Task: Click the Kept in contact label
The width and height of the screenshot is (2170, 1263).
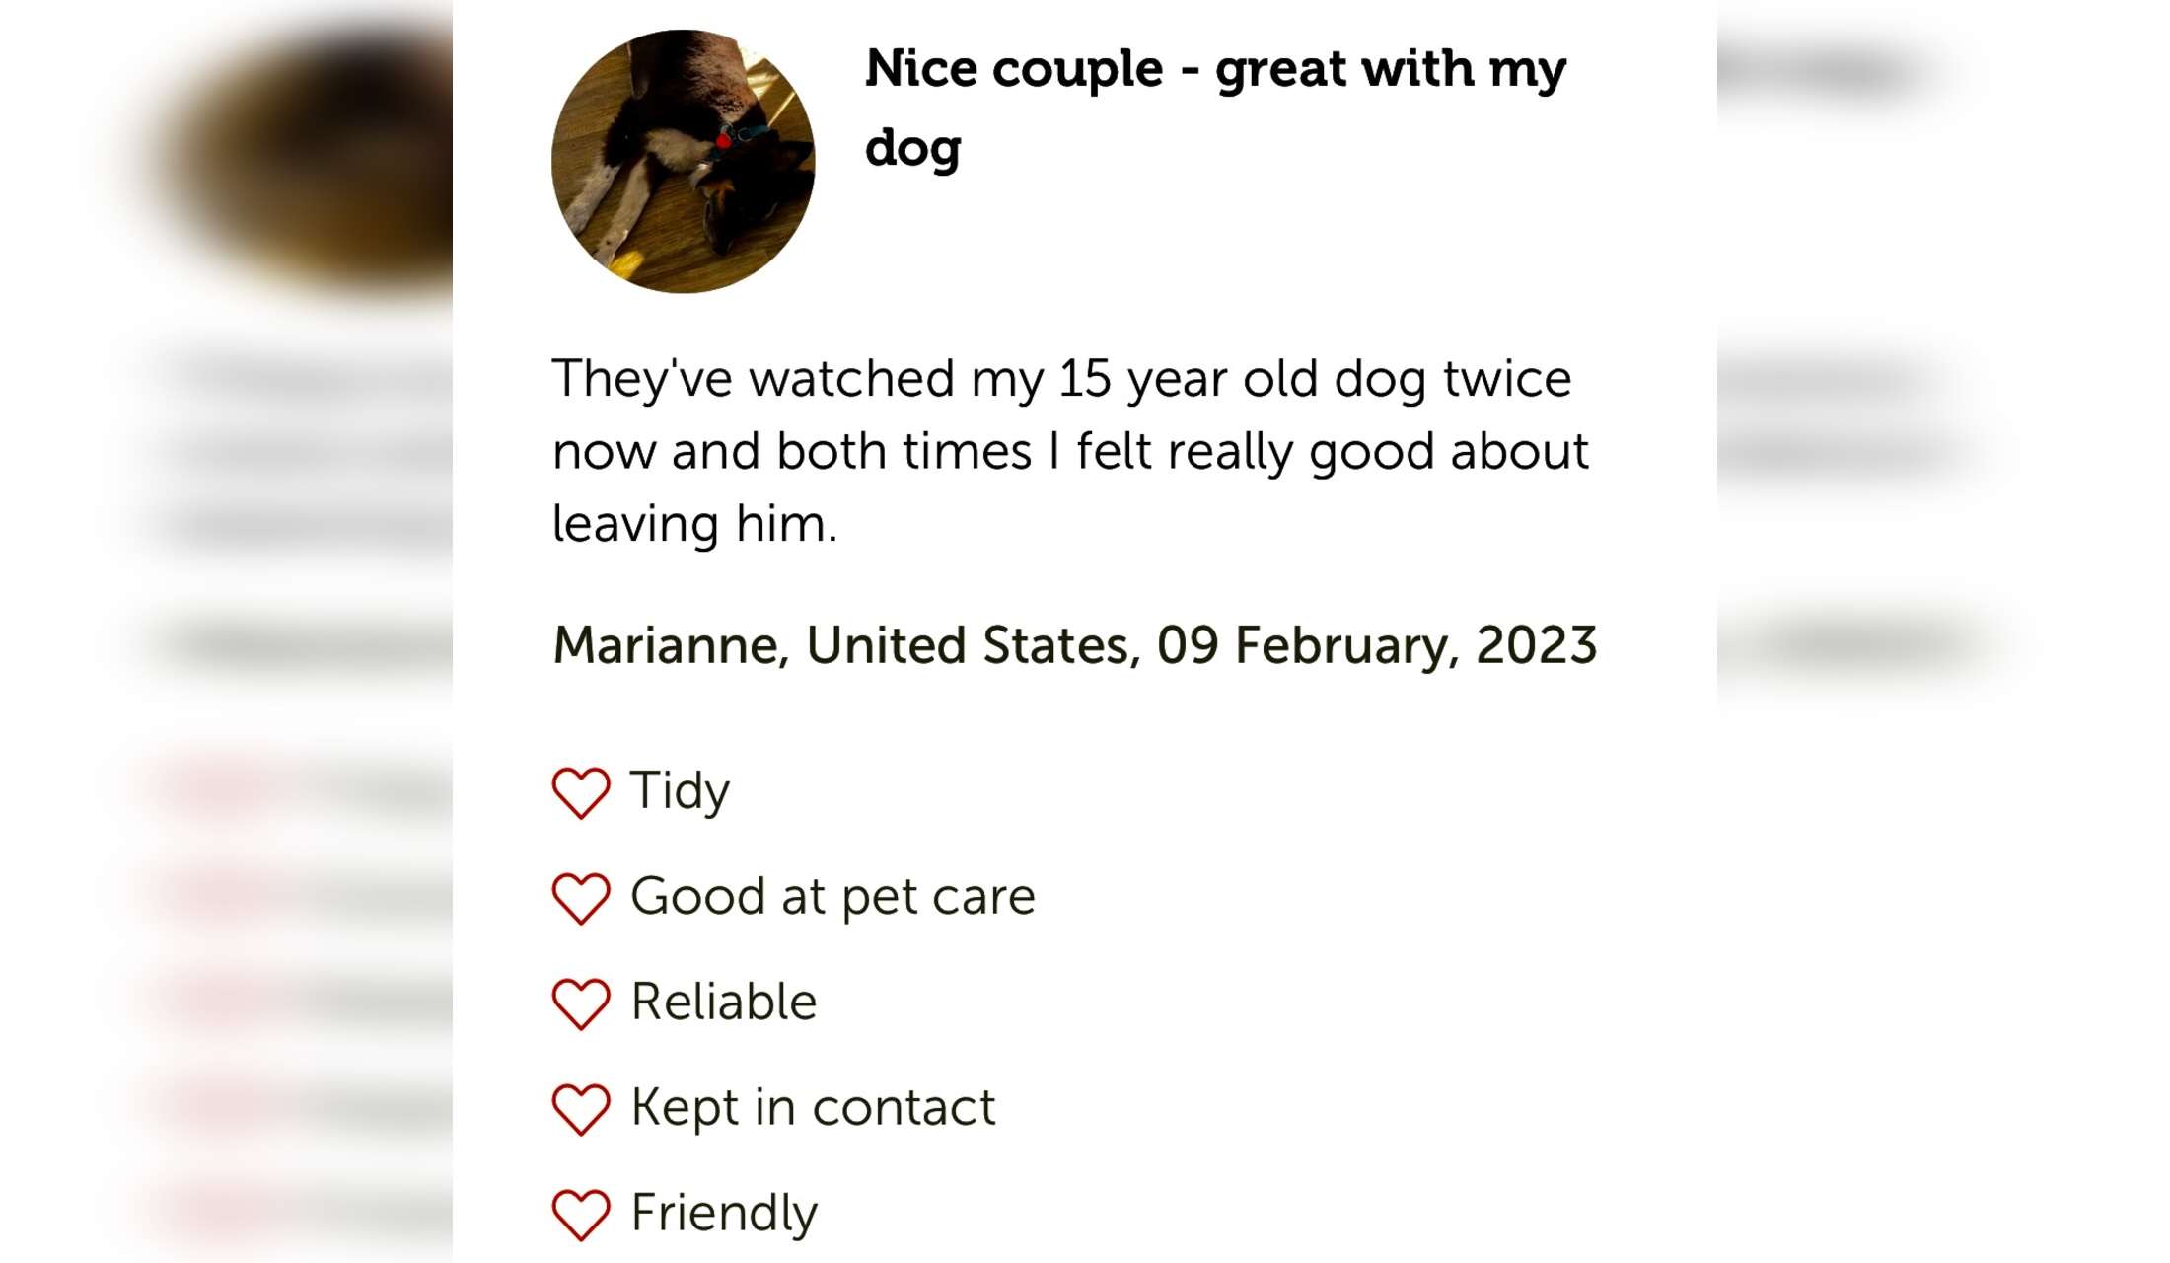Action: point(813,1108)
